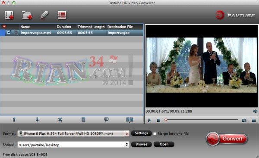Click the playback progress slider handle
This screenshot has height=158, width=259.
coord(166,120)
